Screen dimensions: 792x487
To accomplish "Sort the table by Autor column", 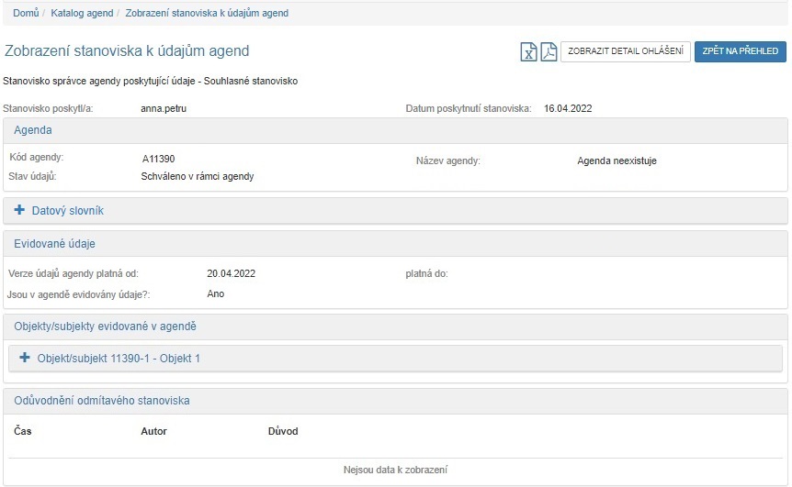I will click(154, 431).
